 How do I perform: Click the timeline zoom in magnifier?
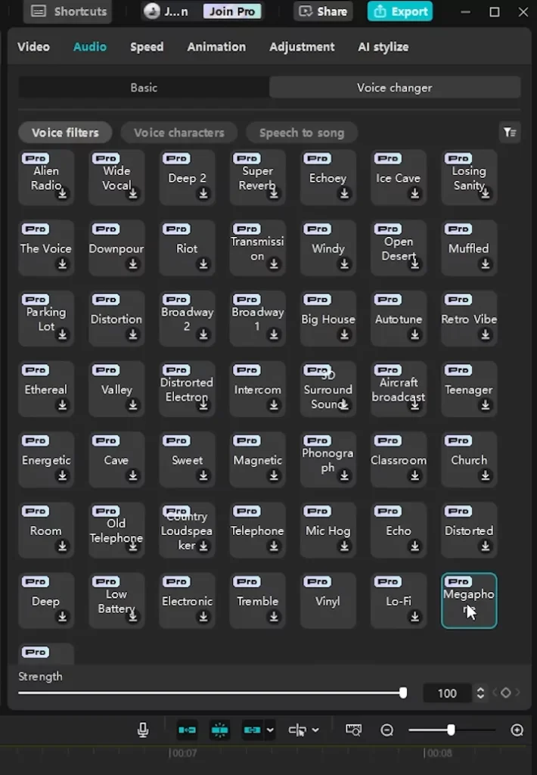[517, 730]
